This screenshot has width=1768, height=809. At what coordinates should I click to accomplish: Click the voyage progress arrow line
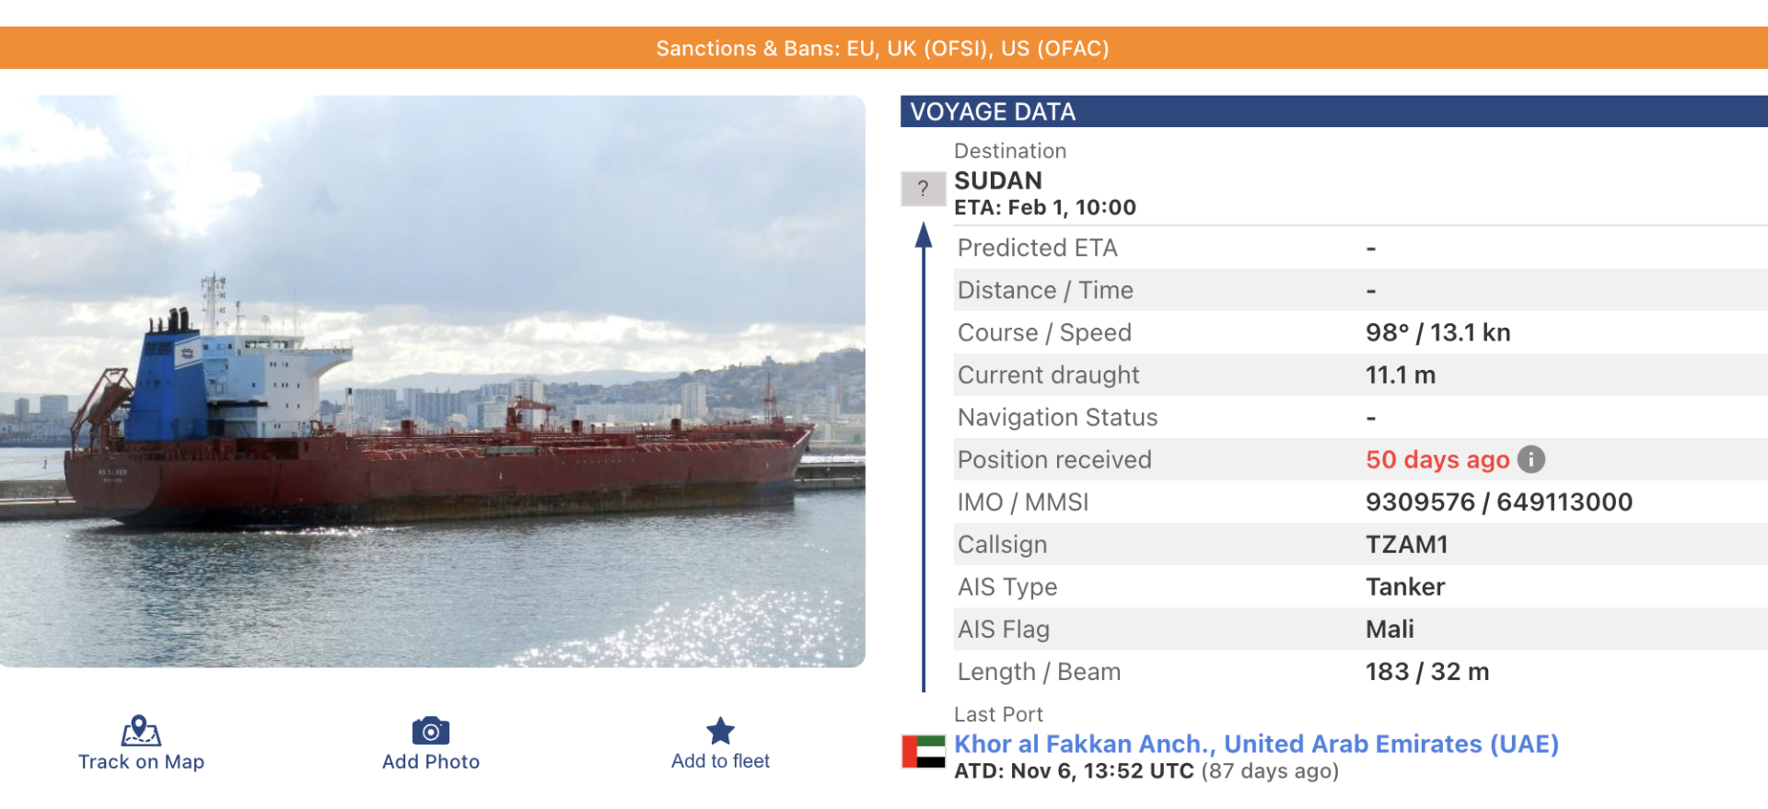coord(924,460)
